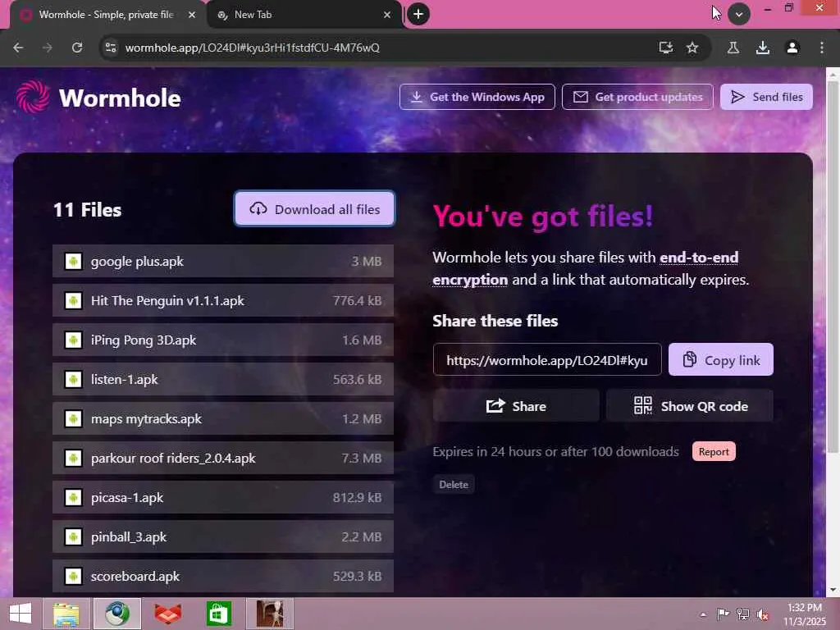
Task: Select file name listen-1.apk
Action: [x=125, y=379]
